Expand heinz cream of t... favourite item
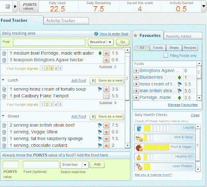207x187 pixels. (136, 84)
